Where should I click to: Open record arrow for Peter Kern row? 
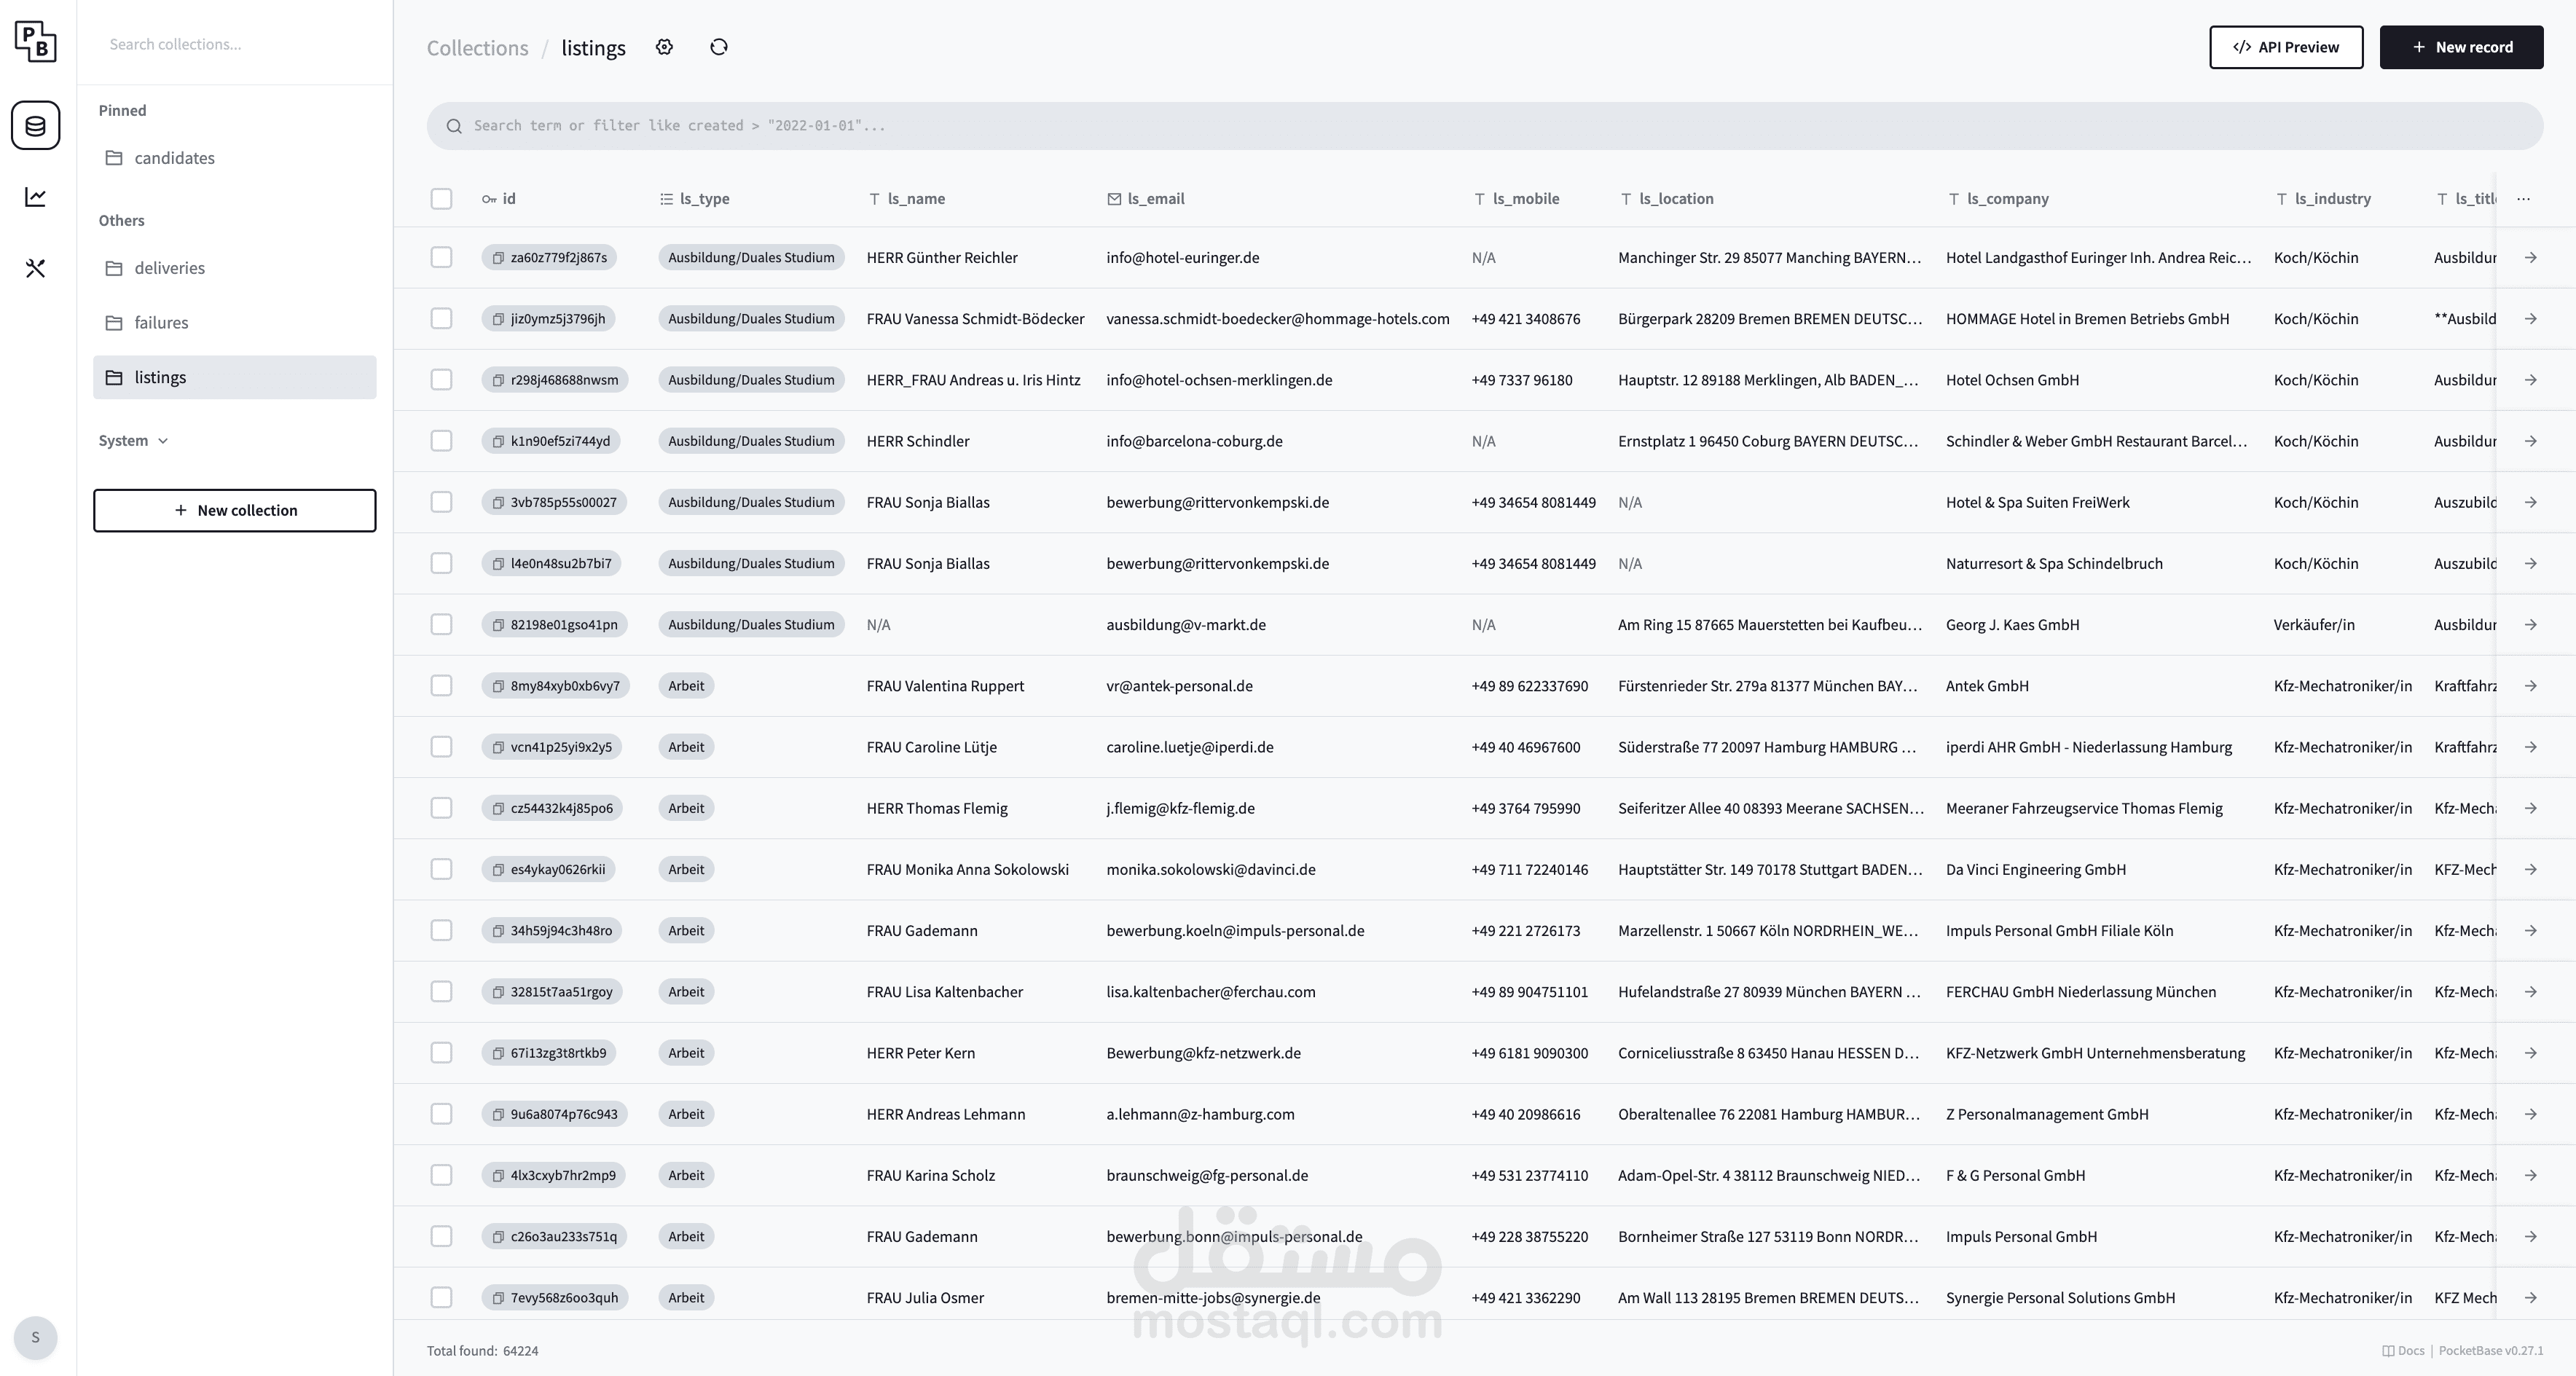(x=2530, y=1052)
